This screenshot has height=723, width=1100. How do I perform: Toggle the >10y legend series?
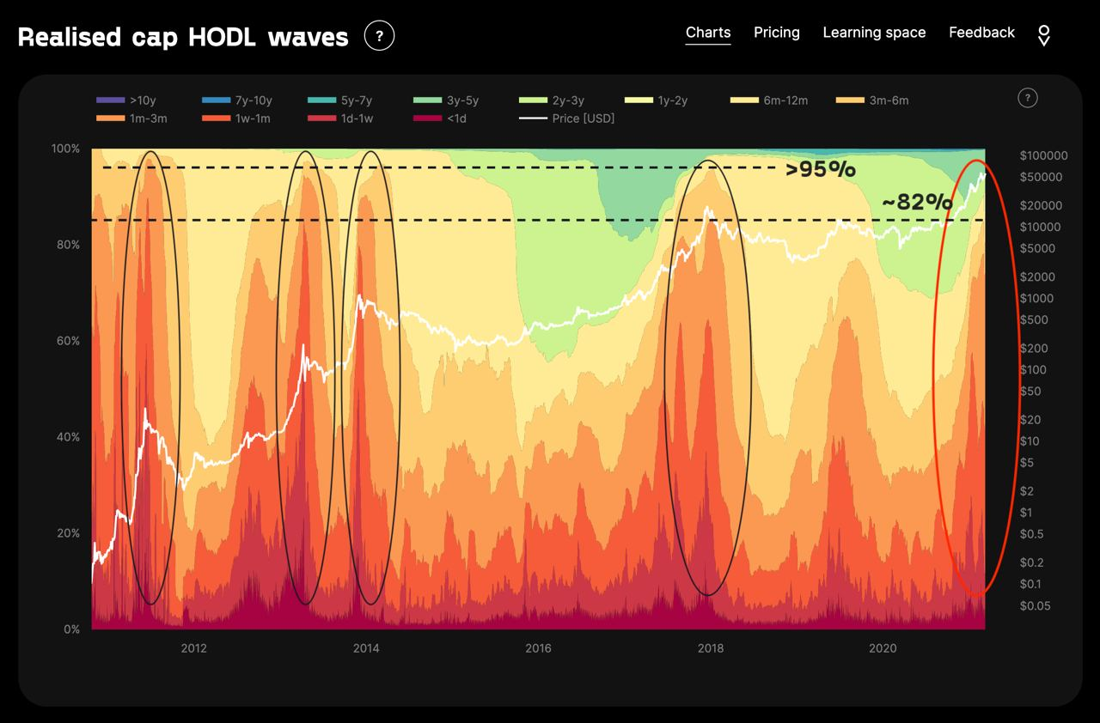pyautogui.click(x=125, y=100)
